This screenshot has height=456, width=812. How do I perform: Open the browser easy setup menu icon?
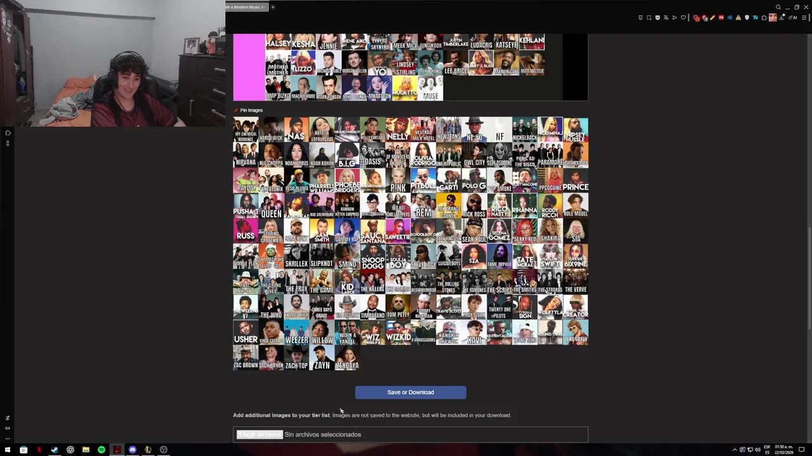(x=804, y=17)
